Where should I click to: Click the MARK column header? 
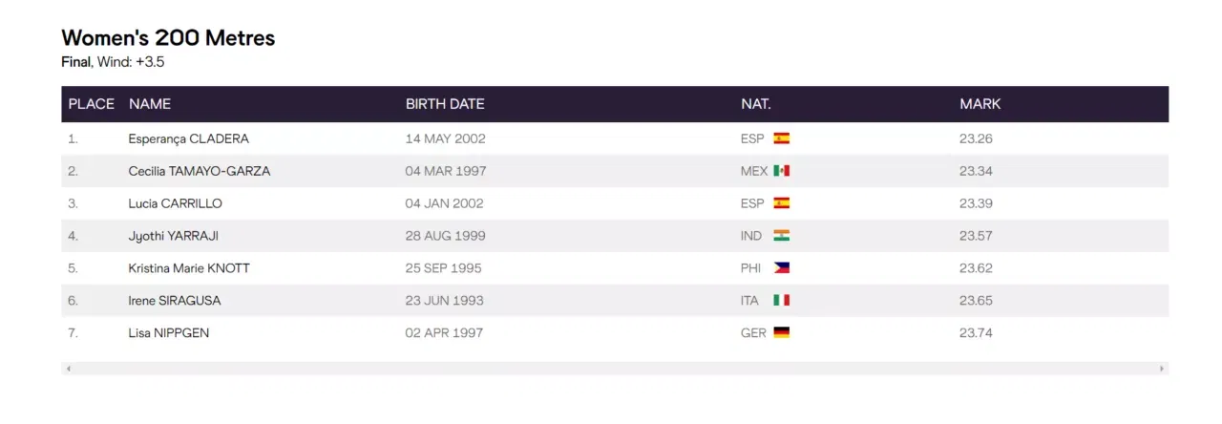980,104
